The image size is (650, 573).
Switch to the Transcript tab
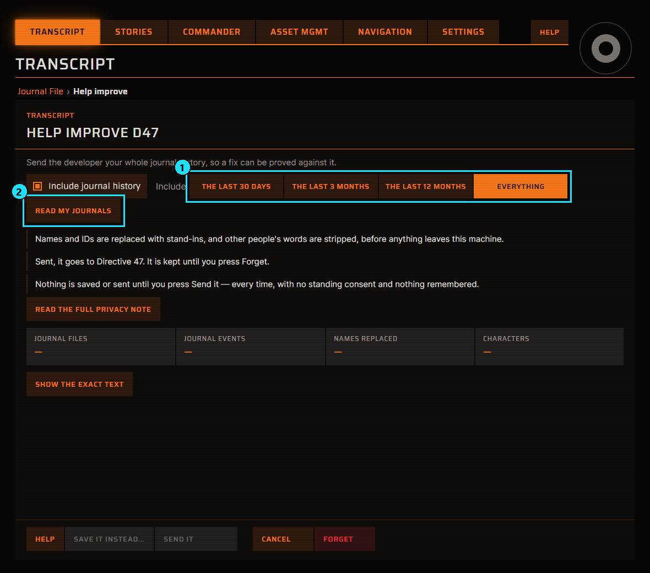pos(57,32)
